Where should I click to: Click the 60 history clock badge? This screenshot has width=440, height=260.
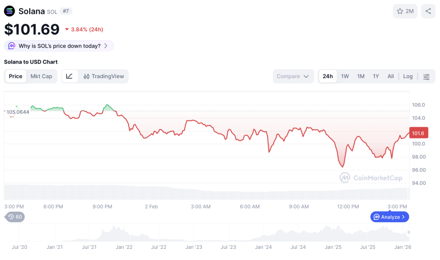pyautogui.click(x=15, y=217)
